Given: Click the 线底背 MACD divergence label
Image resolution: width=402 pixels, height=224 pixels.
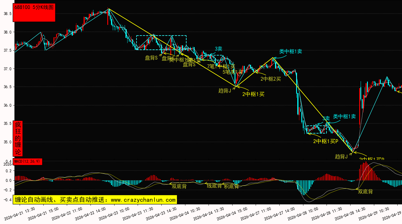Looking at the screenshot, I should coord(214,186).
